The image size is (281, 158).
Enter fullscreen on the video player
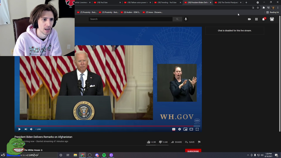[197, 129]
